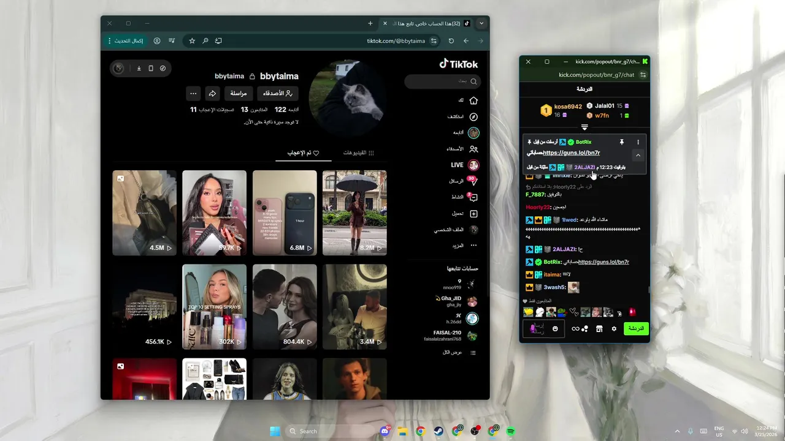Unpin message using pin icon in Kick
785x441 pixels.
[621, 142]
